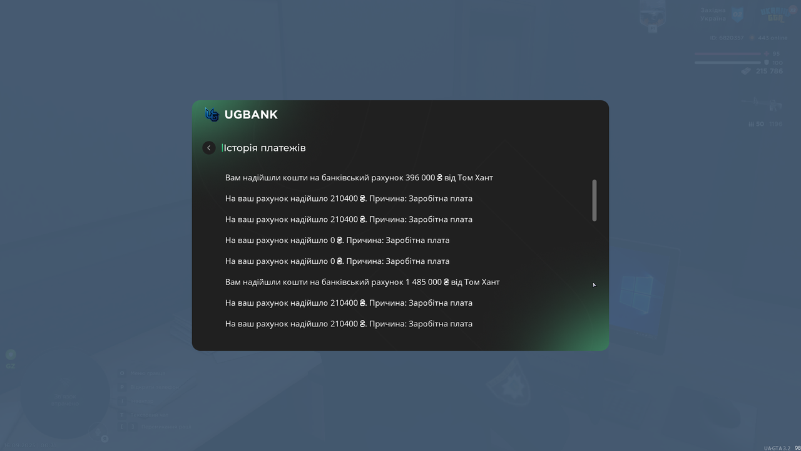
Task: Click the UGBANK title text
Action: 251,115
